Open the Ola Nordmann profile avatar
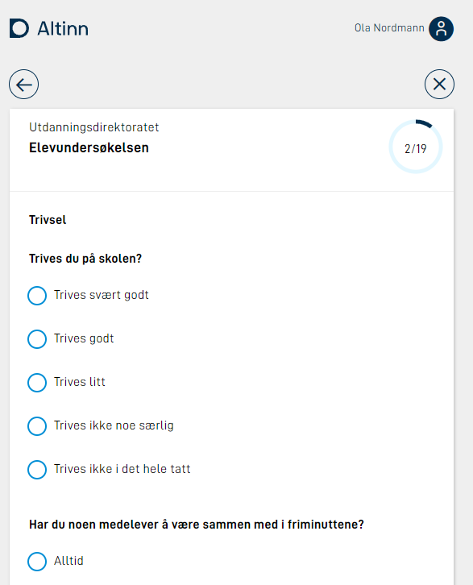This screenshot has width=473, height=585. pyautogui.click(x=441, y=29)
